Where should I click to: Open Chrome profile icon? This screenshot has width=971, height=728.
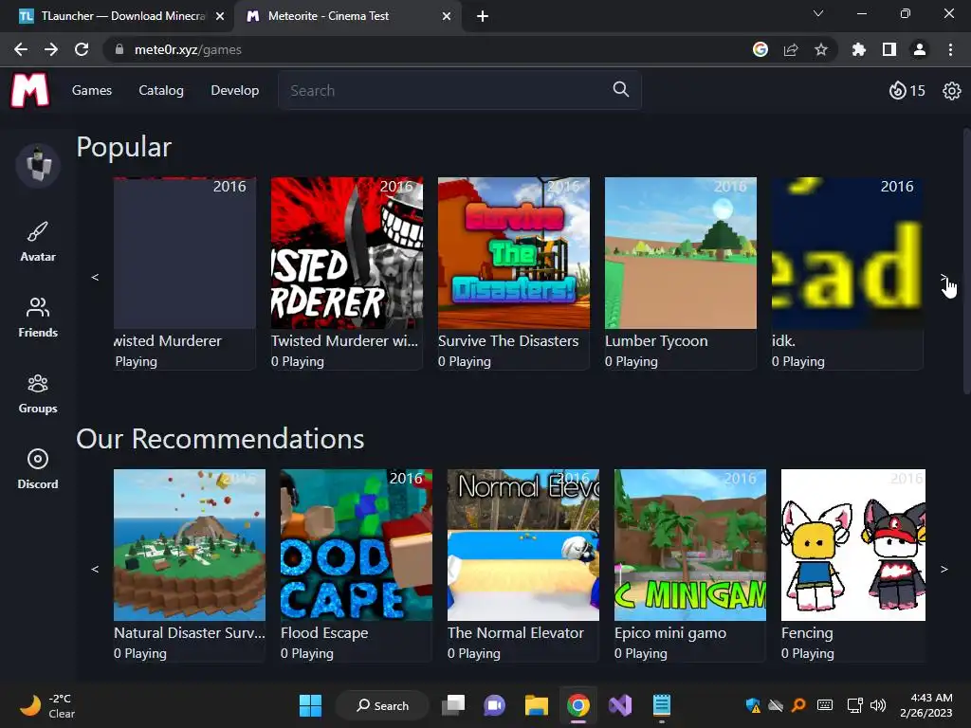click(x=920, y=49)
